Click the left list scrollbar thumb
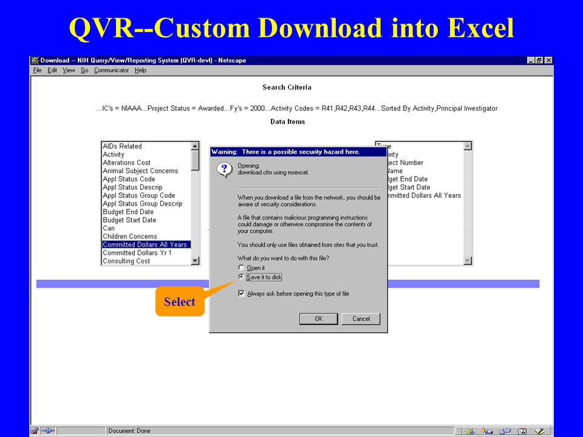This screenshot has height=437, width=583. [195, 160]
